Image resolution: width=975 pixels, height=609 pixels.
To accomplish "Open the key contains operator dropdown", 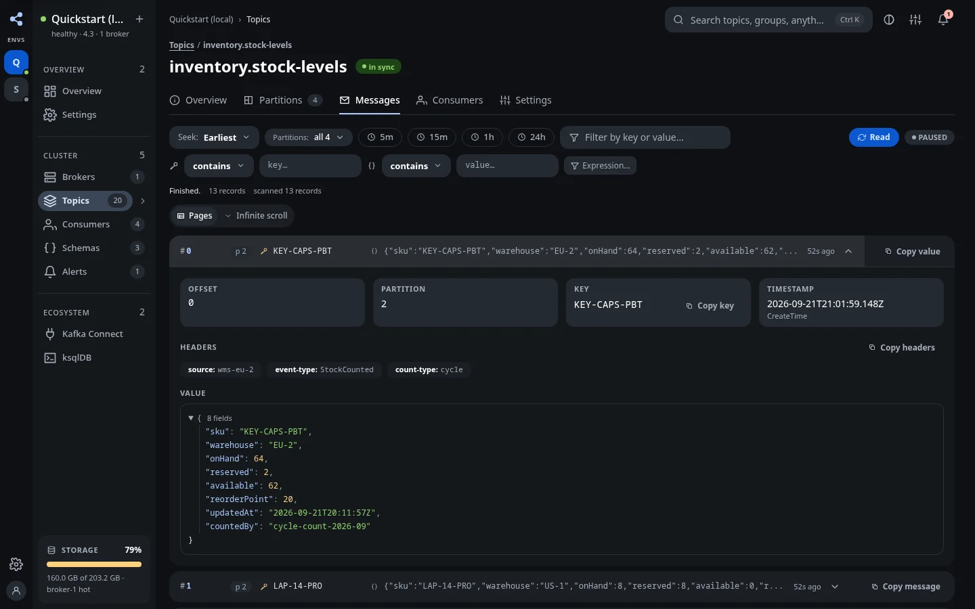I will click(x=219, y=166).
